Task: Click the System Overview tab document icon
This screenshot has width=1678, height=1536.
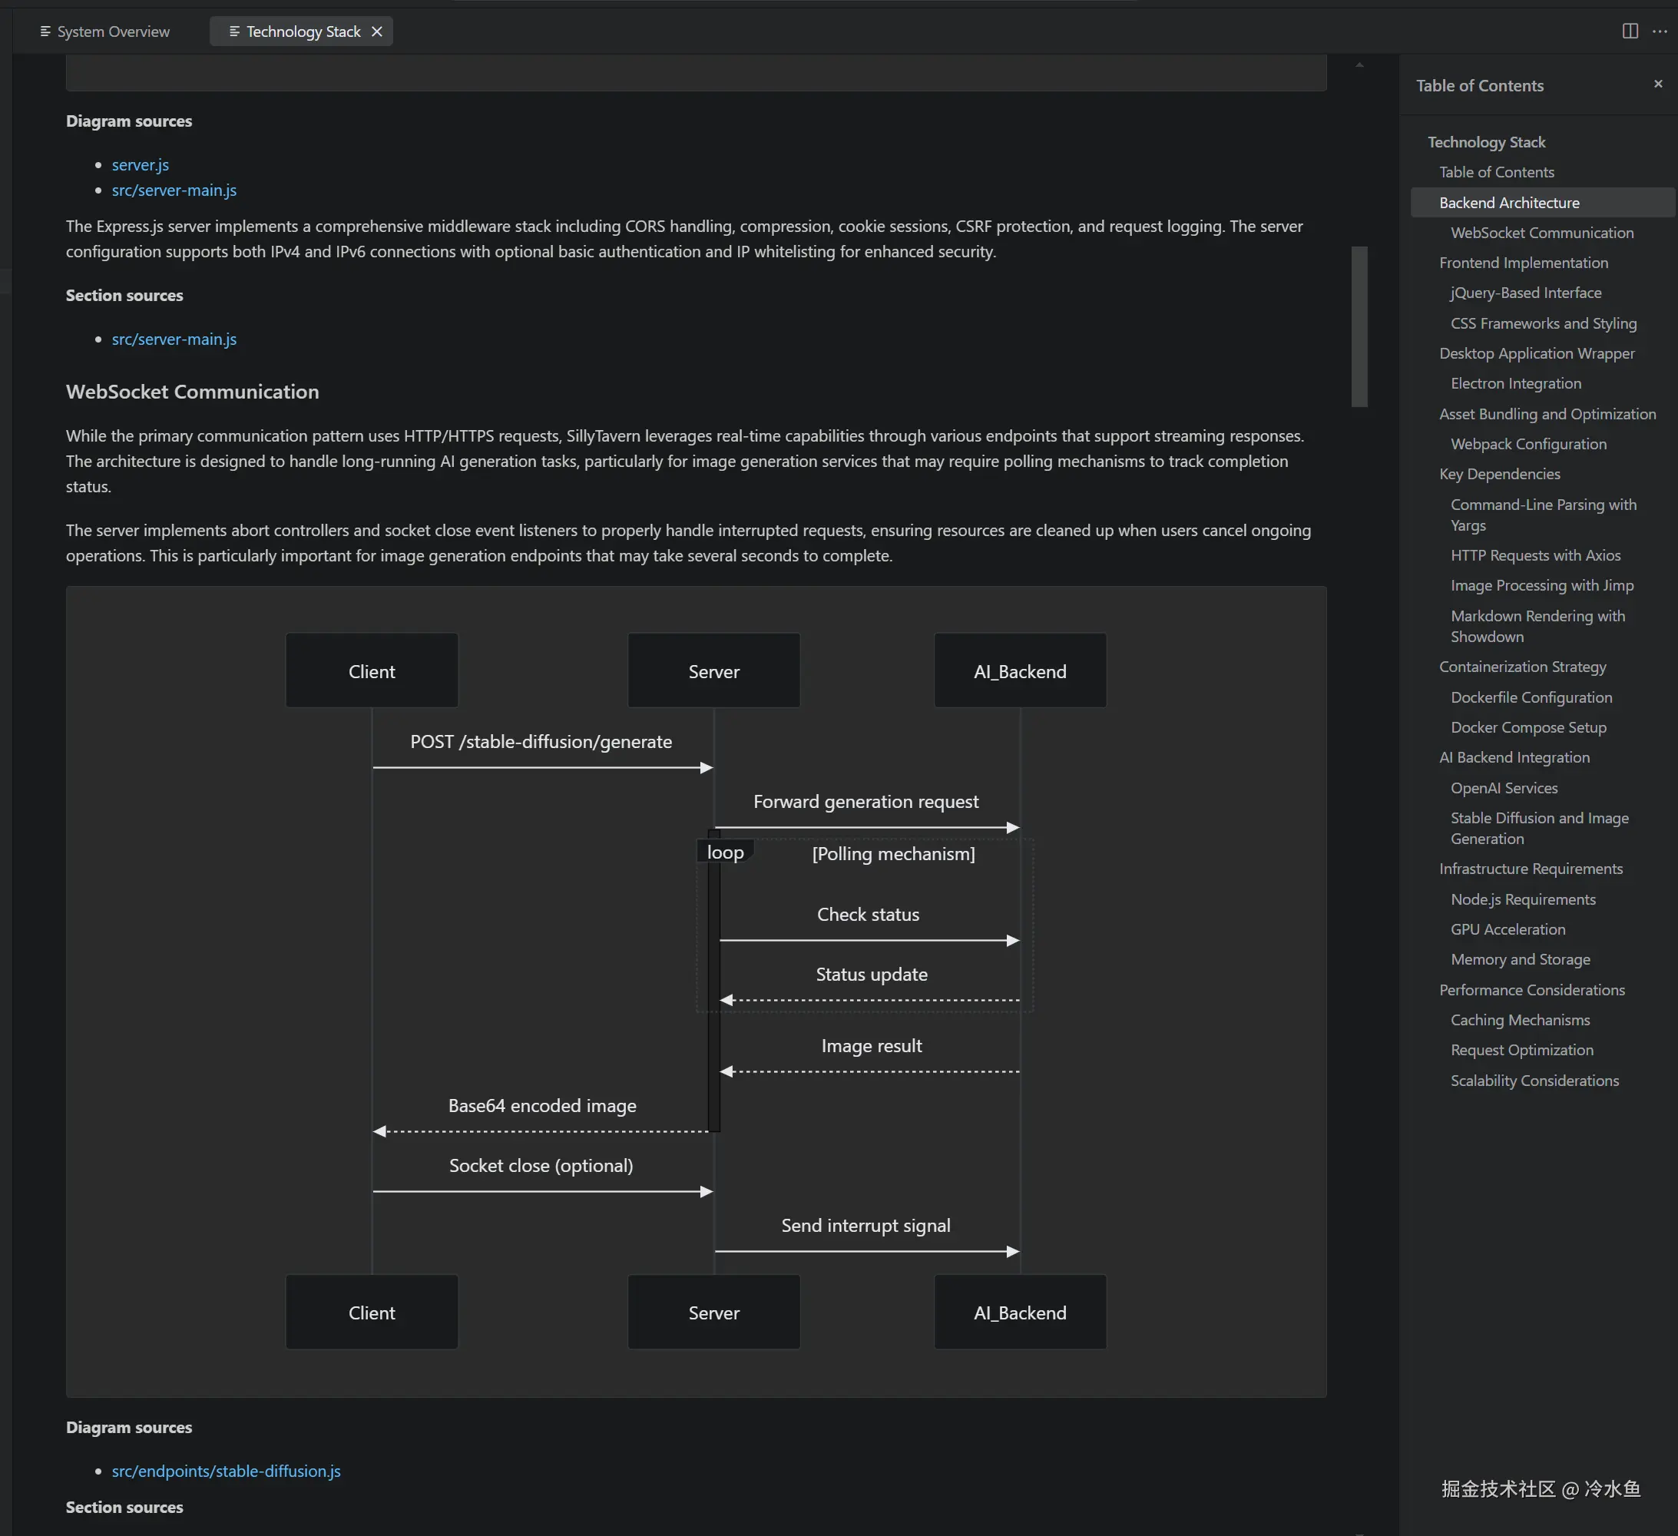Action: pyautogui.click(x=45, y=31)
